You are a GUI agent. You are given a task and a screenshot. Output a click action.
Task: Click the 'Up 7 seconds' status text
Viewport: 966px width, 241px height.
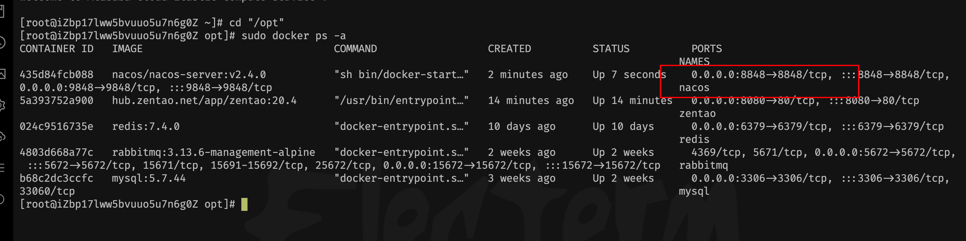629,75
